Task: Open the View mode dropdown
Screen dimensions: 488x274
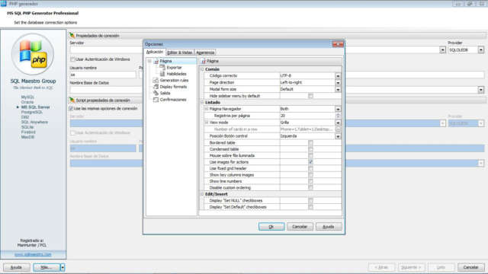Action: (x=338, y=123)
